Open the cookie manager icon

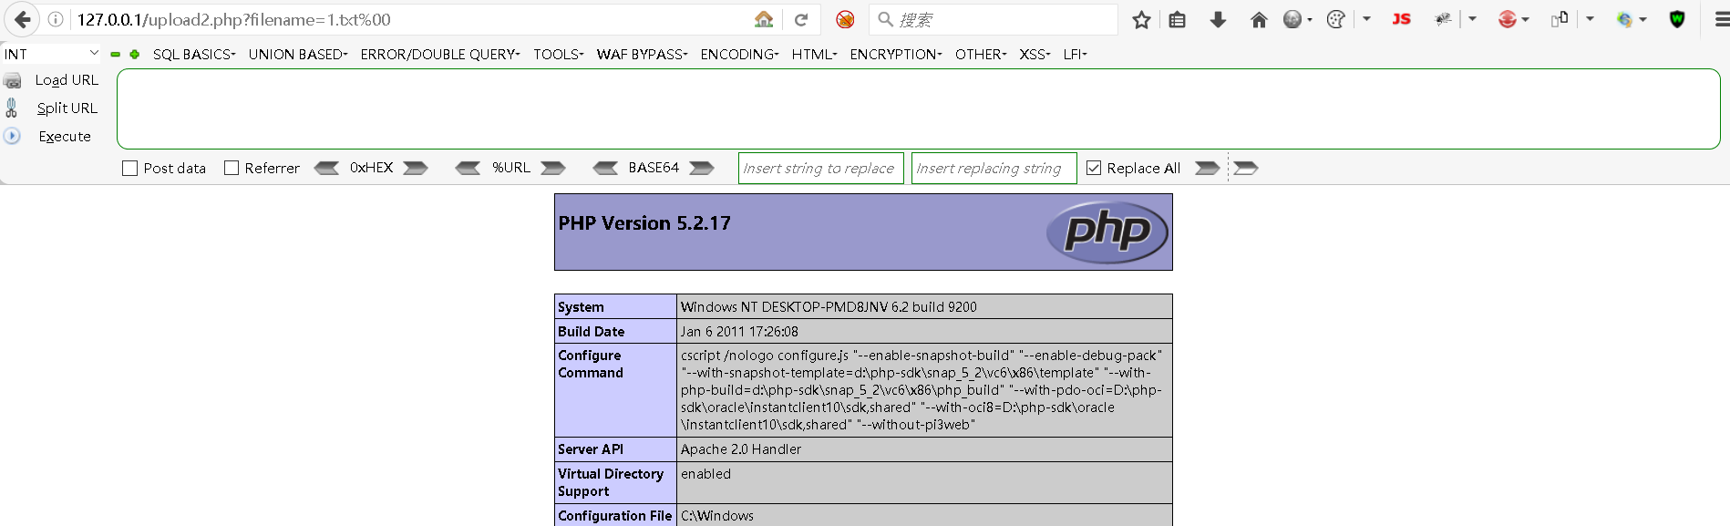pos(1335,19)
